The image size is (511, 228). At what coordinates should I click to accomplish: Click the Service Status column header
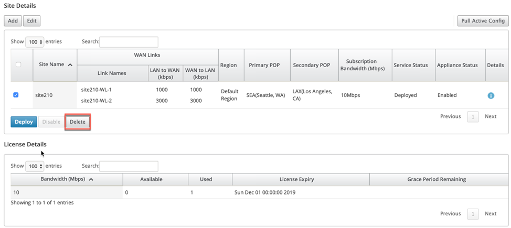click(x=413, y=65)
